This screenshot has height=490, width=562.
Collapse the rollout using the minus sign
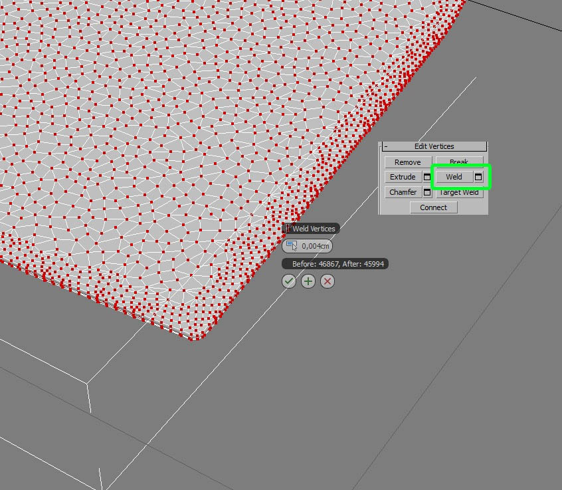pyautogui.click(x=386, y=146)
